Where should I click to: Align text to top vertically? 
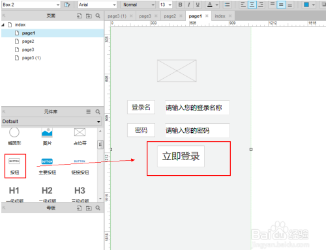pyautogui.click(x=272, y=5)
